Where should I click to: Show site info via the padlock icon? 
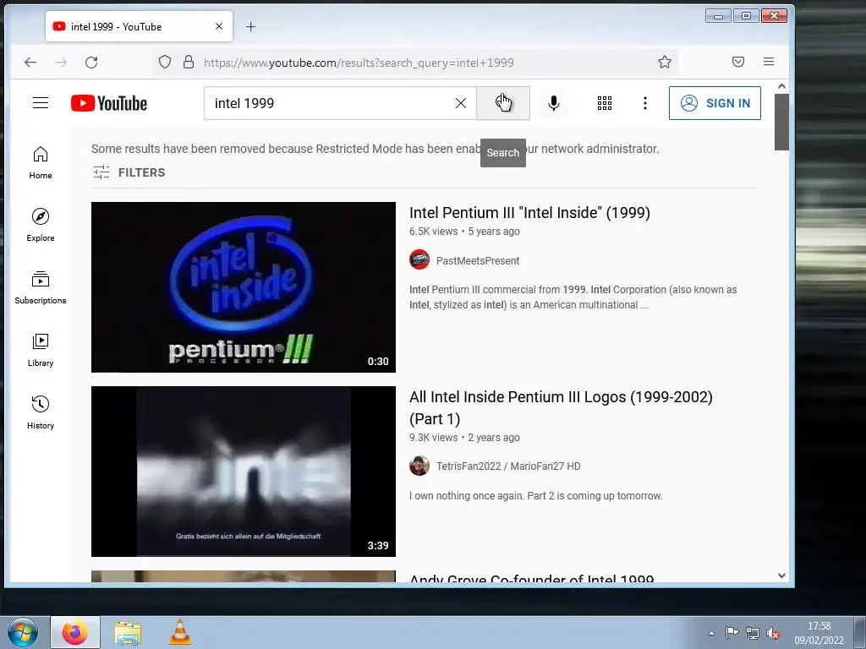coord(189,62)
